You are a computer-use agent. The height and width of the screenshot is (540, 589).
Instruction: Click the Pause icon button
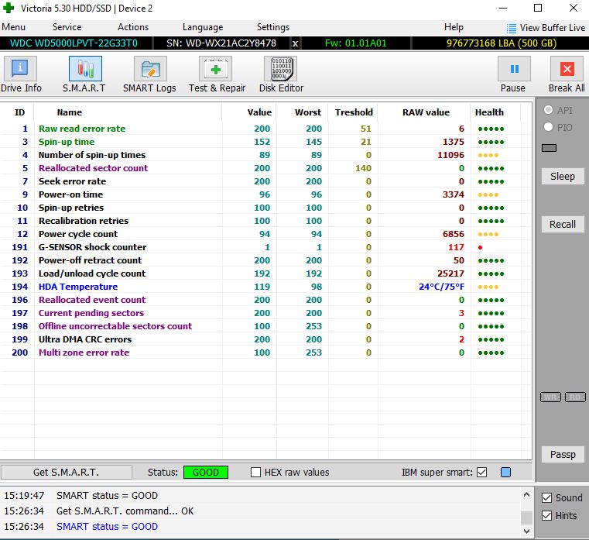tap(514, 69)
